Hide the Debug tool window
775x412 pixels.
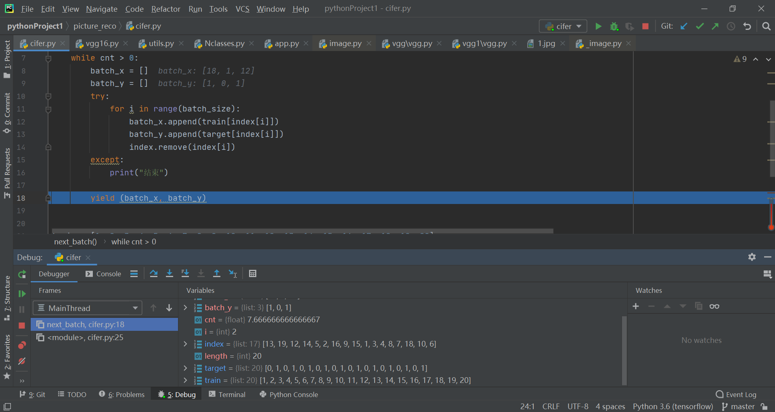768,257
